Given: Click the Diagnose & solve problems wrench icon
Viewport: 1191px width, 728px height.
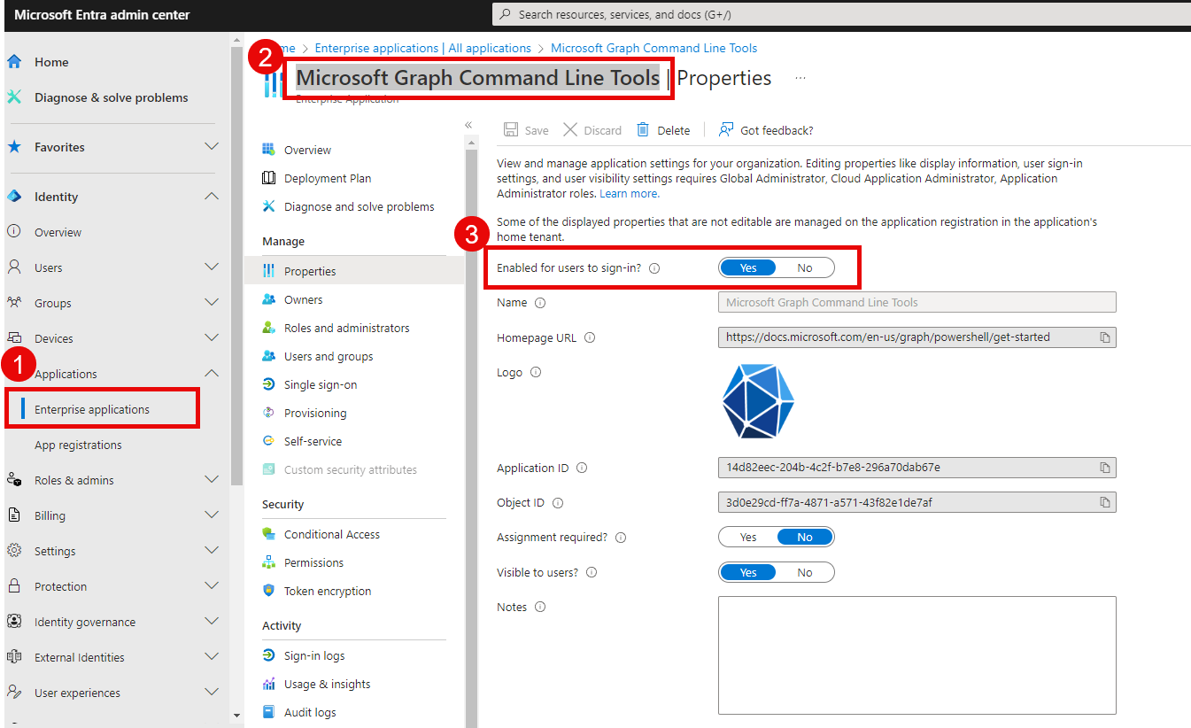Looking at the screenshot, I should pyautogui.click(x=14, y=97).
